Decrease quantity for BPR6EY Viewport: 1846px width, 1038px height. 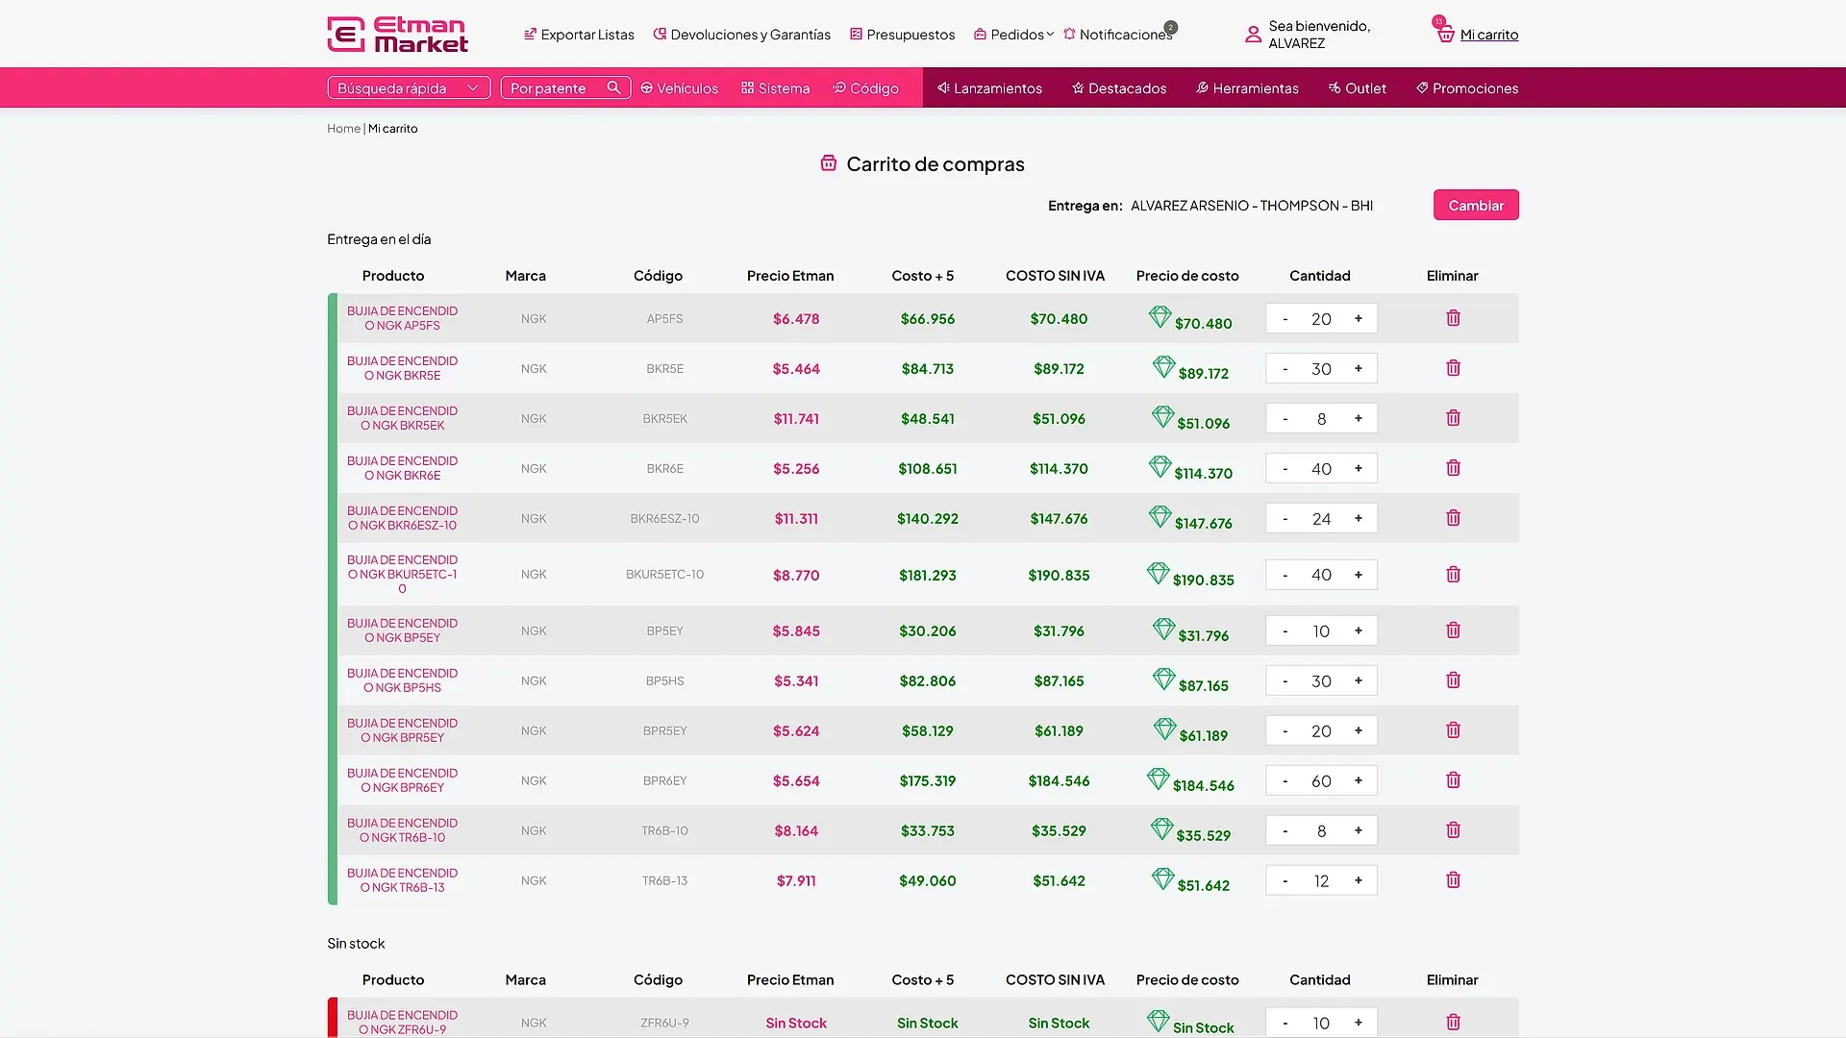[x=1285, y=780]
